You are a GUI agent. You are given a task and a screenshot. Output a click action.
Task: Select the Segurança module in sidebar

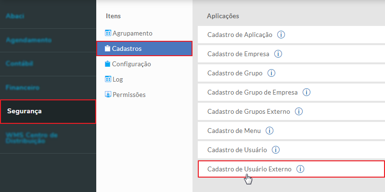25,111
